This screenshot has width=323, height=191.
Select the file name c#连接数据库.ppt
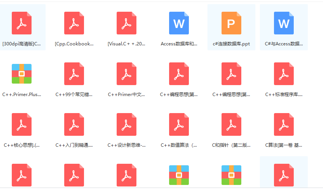click(231, 44)
